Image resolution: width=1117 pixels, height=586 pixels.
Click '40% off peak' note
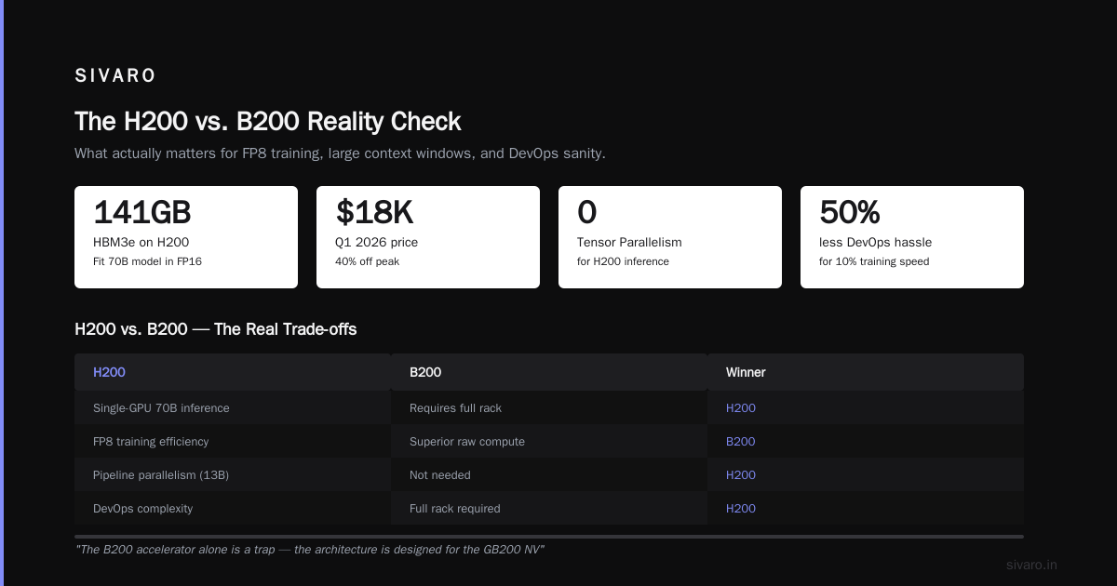tap(367, 261)
